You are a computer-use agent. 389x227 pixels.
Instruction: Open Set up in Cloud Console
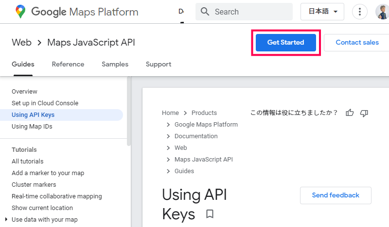click(45, 103)
